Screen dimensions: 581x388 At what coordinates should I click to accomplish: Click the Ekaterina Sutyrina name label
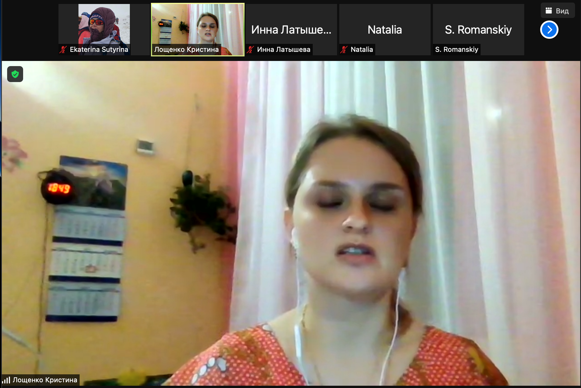point(99,50)
